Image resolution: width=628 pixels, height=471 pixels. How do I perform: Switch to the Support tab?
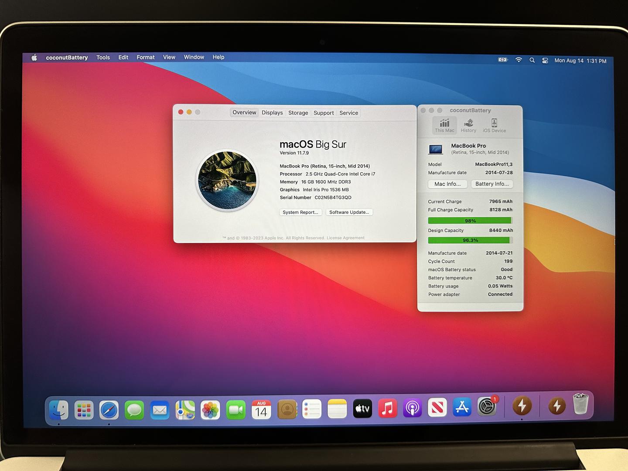tap(324, 113)
